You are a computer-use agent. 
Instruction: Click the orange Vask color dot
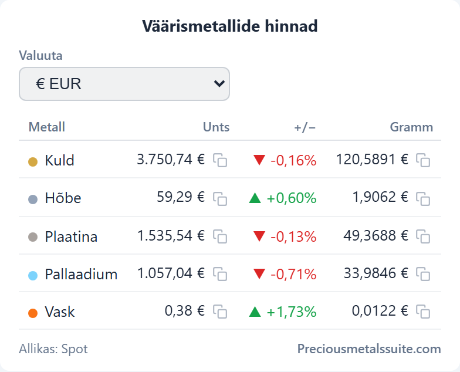[33, 313]
